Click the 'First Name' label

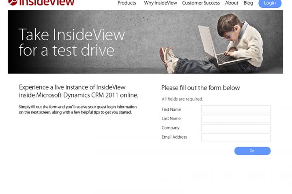point(171,110)
